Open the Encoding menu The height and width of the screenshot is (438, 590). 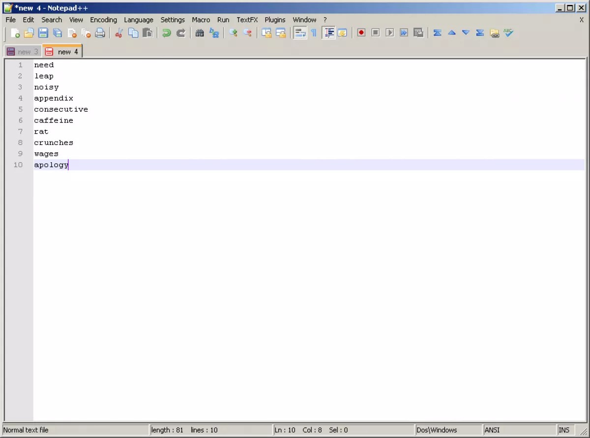point(103,20)
